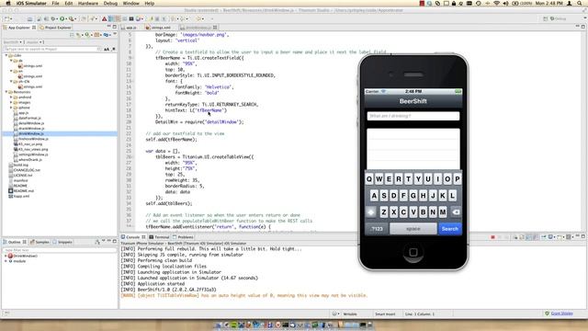Viewport: 588px width, 331px height.
Task: Open the Apple menu
Action: [x=8, y=4]
